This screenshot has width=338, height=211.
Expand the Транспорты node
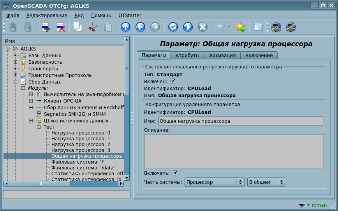point(15,69)
